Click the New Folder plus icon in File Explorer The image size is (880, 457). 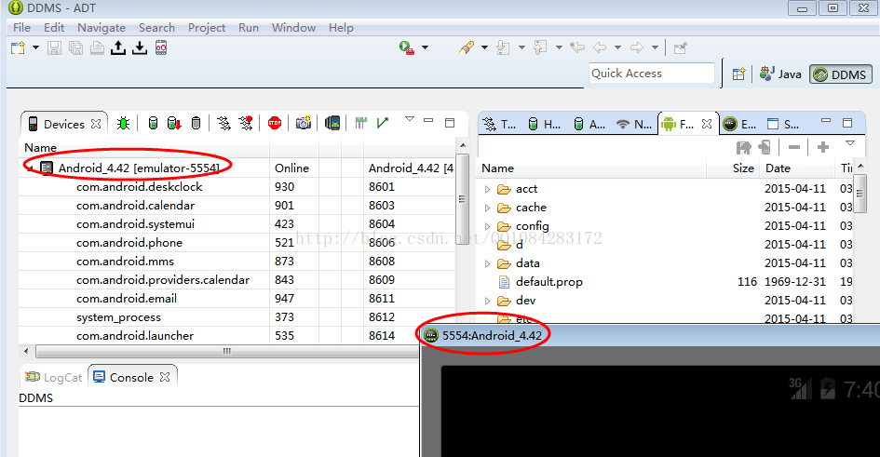(823, 147)
